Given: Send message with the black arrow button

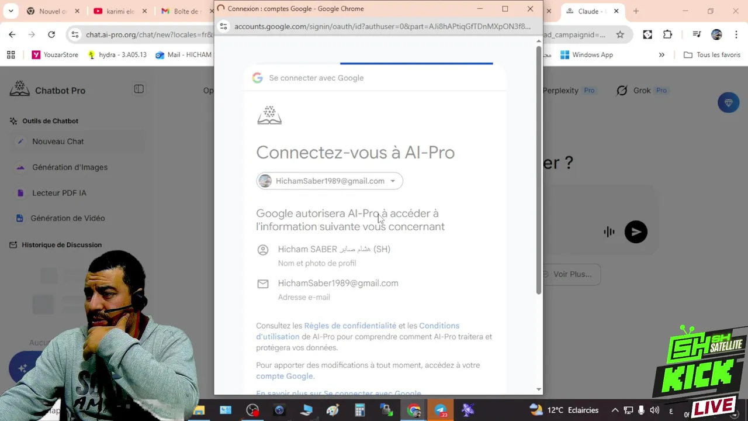Looking at the screenshot, I should click(636, 232).
